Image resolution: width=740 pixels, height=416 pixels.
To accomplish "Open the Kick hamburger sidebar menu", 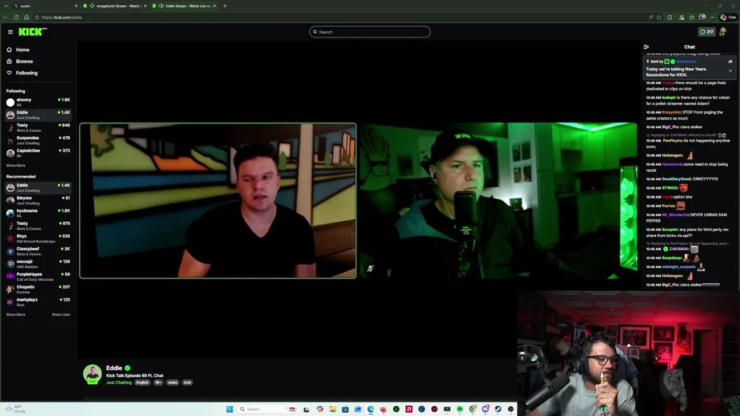I will [10, 32].
